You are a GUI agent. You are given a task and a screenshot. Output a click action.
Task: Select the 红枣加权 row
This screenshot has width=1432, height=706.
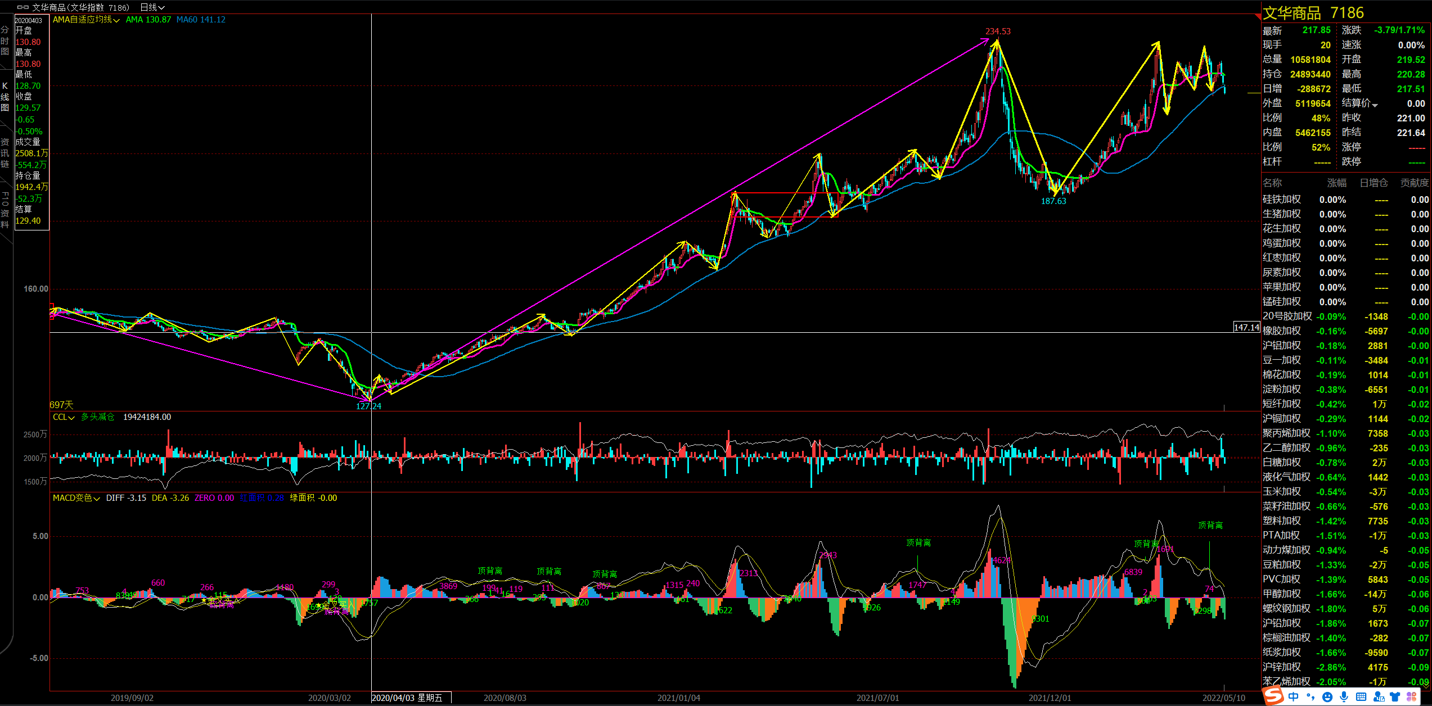click(1346, 258)
